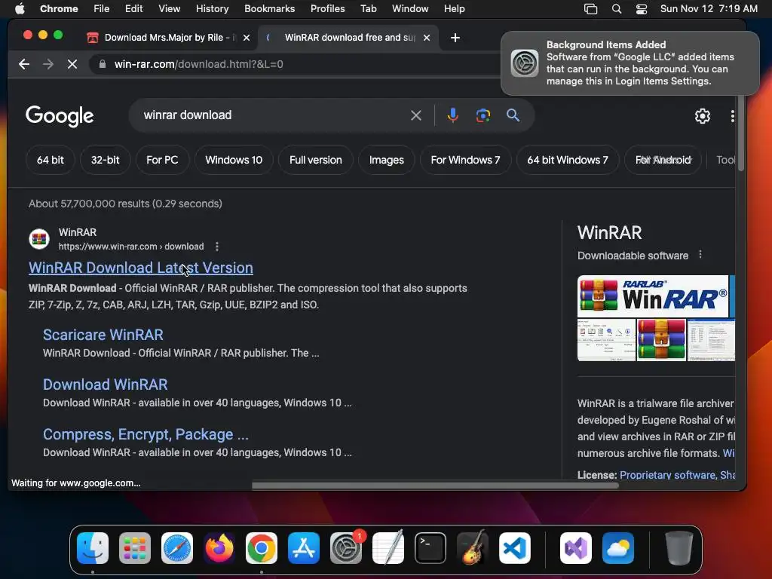Select the Images filter chip

387,160
